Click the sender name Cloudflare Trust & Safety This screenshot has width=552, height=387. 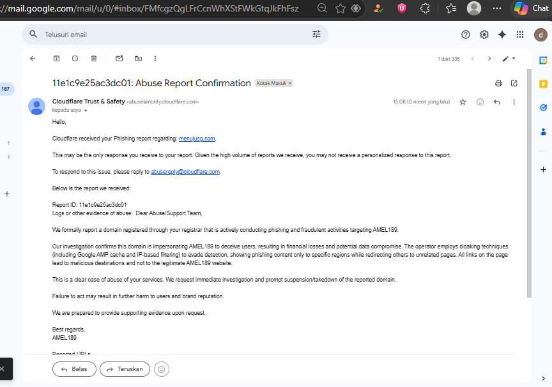coord(89,102)
